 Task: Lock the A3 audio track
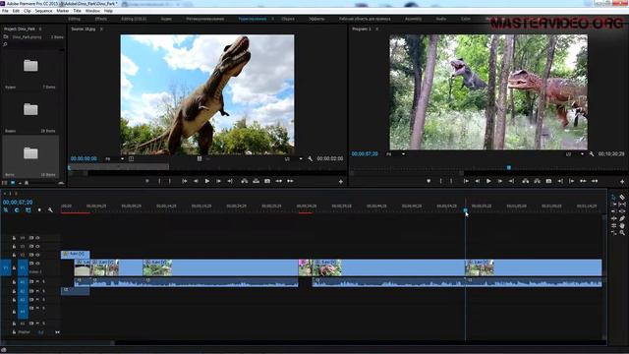pyautogui.click(x=14, y=300)
